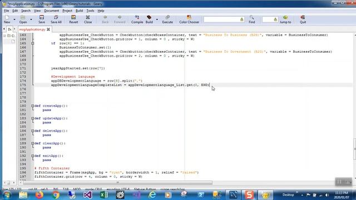
Task: Build the current file
Action: [149, 19]
